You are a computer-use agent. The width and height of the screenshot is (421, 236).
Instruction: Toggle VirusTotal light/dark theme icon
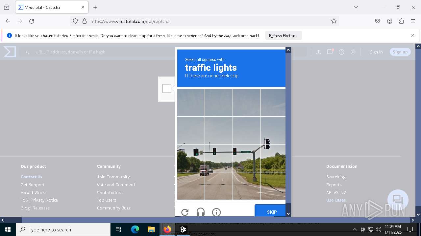[353, 52]
